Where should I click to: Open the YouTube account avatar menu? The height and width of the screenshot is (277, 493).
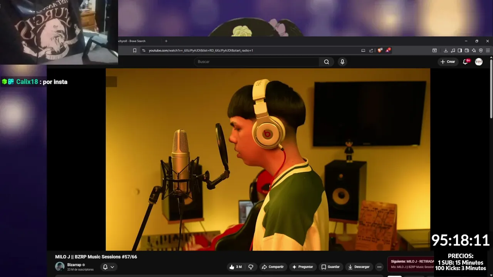[479, 62]
